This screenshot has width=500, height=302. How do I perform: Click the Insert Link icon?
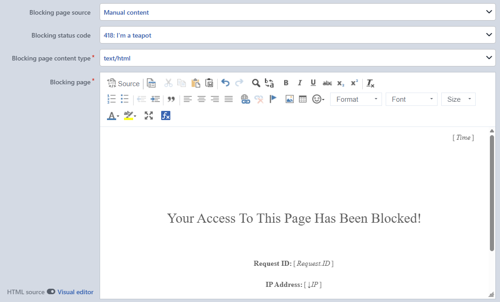coord(245,99)
